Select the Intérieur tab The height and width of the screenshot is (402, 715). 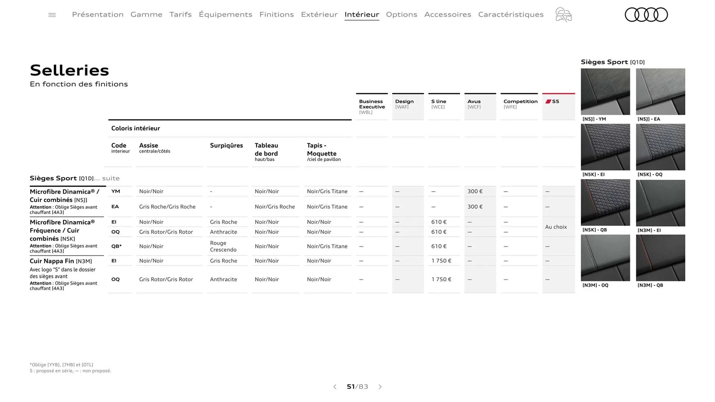pyautogui.click(x=362, y=15)
